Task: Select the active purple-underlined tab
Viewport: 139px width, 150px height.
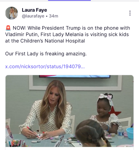Action: point(69,1)
